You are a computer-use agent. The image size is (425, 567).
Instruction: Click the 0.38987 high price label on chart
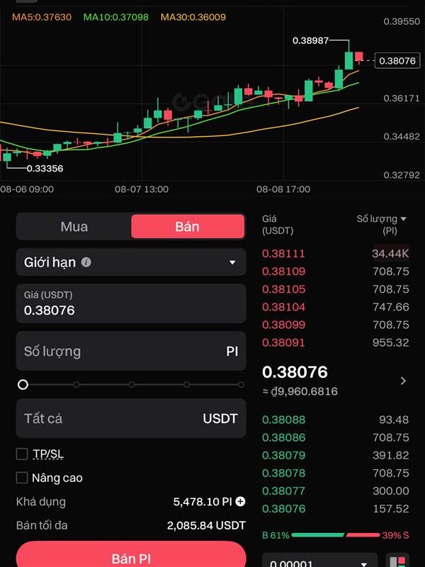[x=310, y=40]
